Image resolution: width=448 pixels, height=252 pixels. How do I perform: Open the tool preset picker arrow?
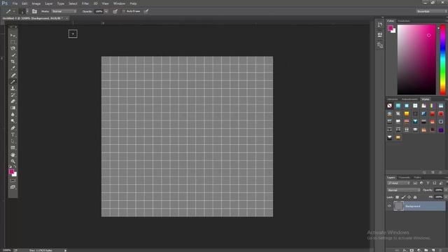click(x=14, y=11)
